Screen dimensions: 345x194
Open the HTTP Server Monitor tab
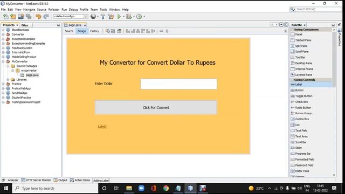coord(36,180)
